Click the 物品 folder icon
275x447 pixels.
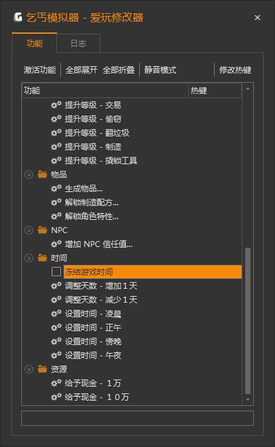point(42,174)
